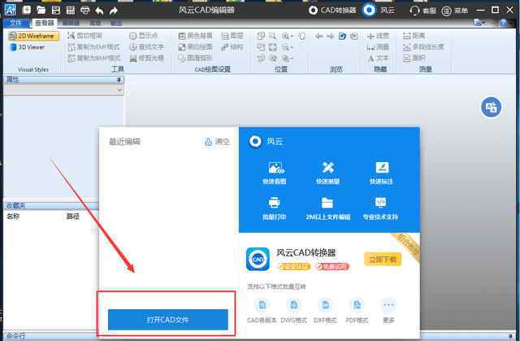520x341 pixels.
Task: Click the 快速看图 icon in 风云 panel
Action: coord(275,168)
